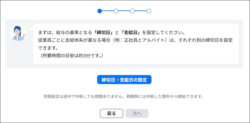Click the assistant operator avatar icon

click(x=18, y=33)
